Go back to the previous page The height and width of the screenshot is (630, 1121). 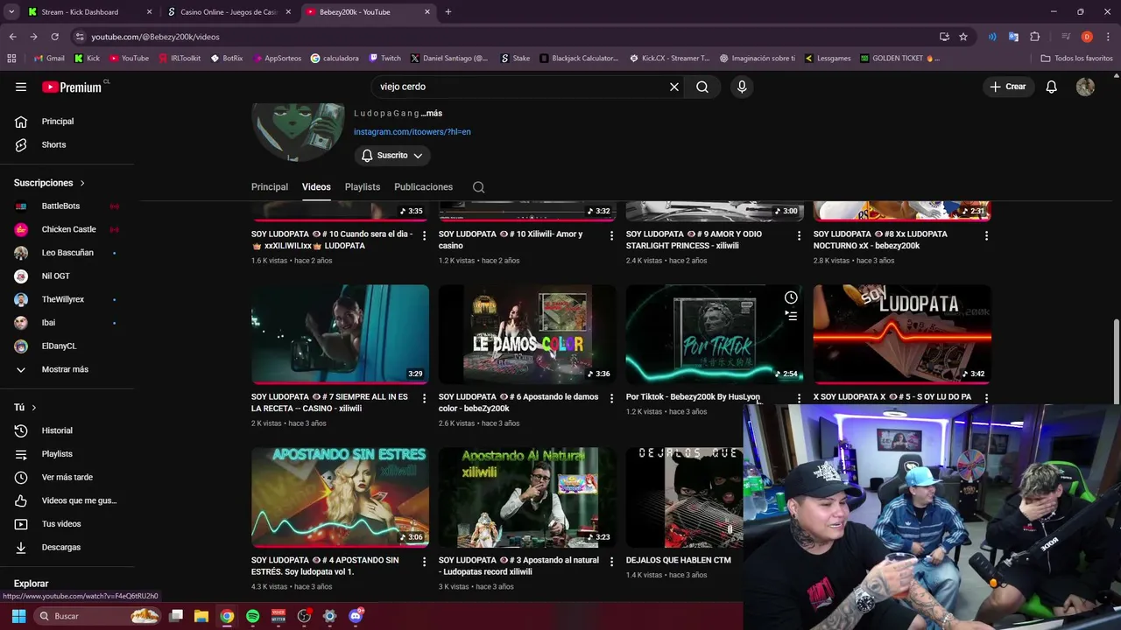click(x=12, y=37)
